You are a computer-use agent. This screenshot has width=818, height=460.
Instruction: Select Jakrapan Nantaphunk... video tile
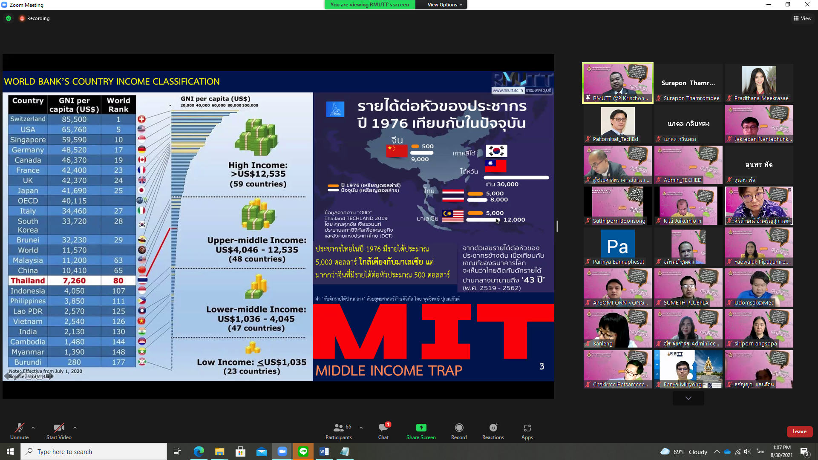pyautogui.click(x=759, y=124)
